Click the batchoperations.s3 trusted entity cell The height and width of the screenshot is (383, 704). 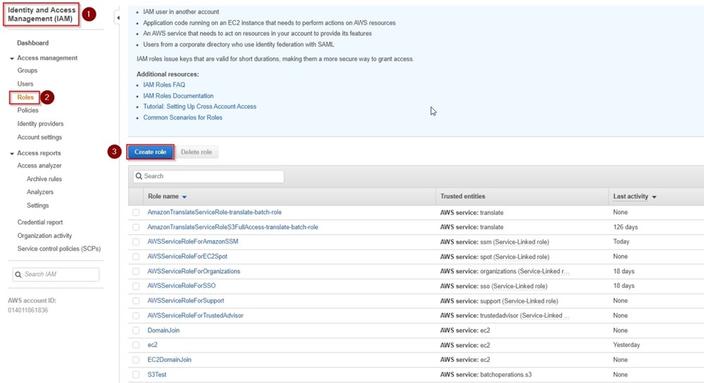point(486,375)
